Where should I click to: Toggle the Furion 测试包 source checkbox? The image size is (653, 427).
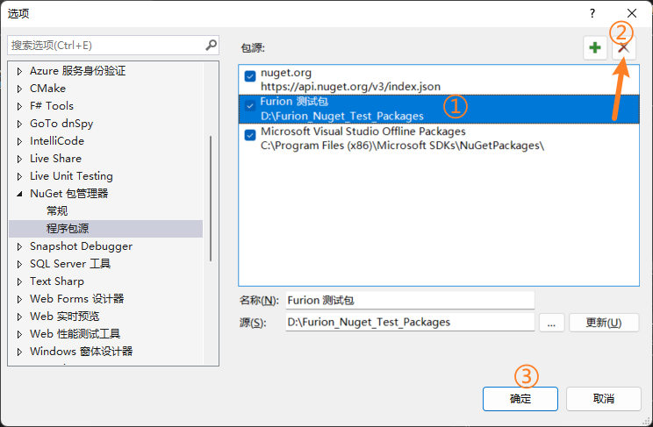pyautogui.click(x=251, y=105)
